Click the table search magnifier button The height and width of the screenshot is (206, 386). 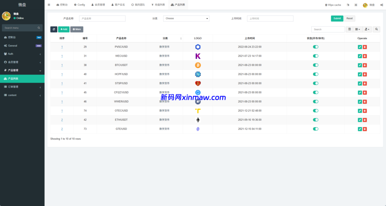[377, 29]
